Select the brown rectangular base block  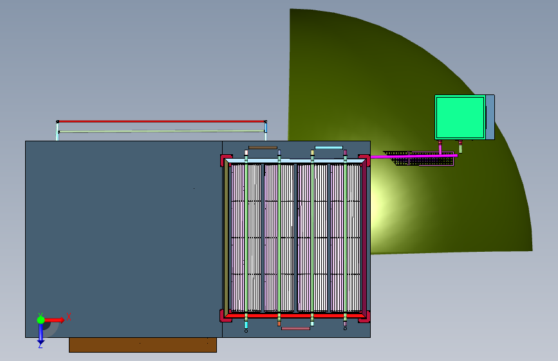(143, 345)
